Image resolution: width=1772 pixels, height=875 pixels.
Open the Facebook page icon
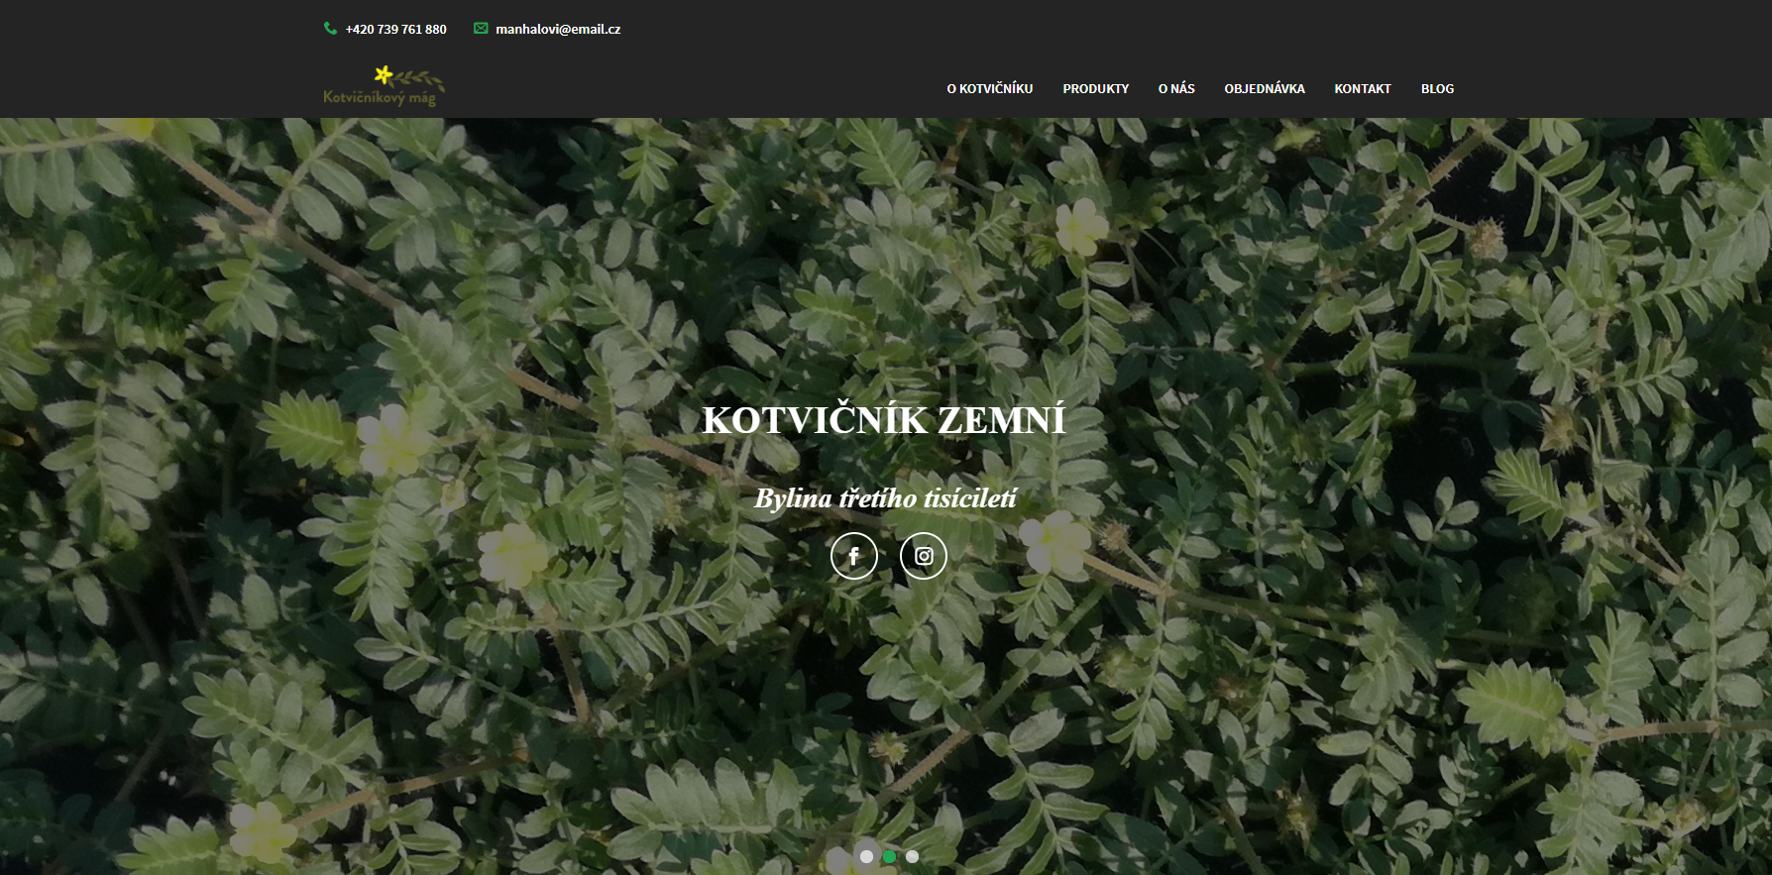pos(853,556)
